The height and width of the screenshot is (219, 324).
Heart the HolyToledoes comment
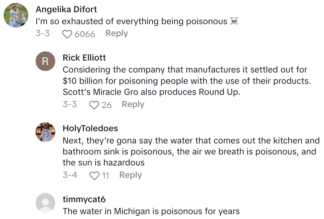(94, 176)
